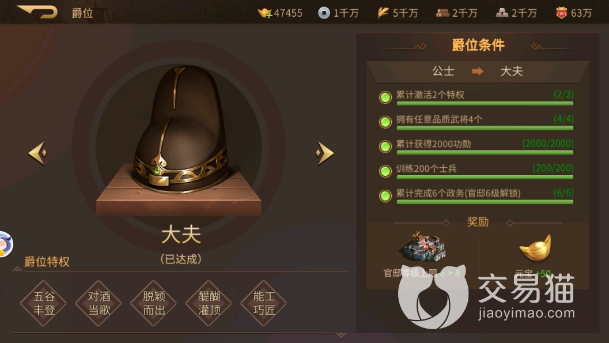Tap the silver coin resource icon
The height and width of the screenshot is (343, 609).
(x=324, y=13)
